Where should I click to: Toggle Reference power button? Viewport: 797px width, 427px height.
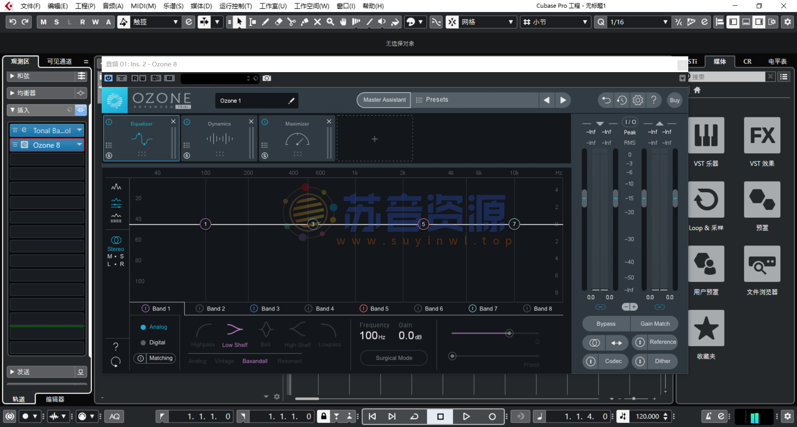tap(640, 342)
